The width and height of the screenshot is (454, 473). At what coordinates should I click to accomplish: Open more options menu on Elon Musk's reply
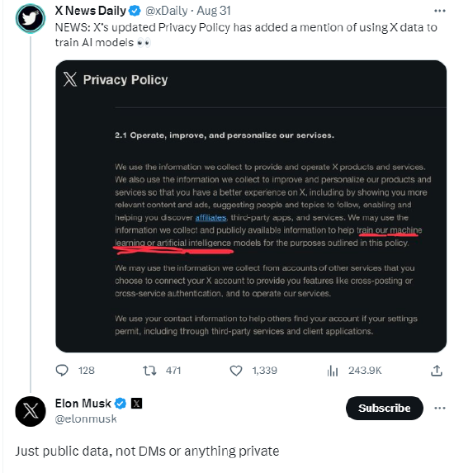tap(440, 408)
